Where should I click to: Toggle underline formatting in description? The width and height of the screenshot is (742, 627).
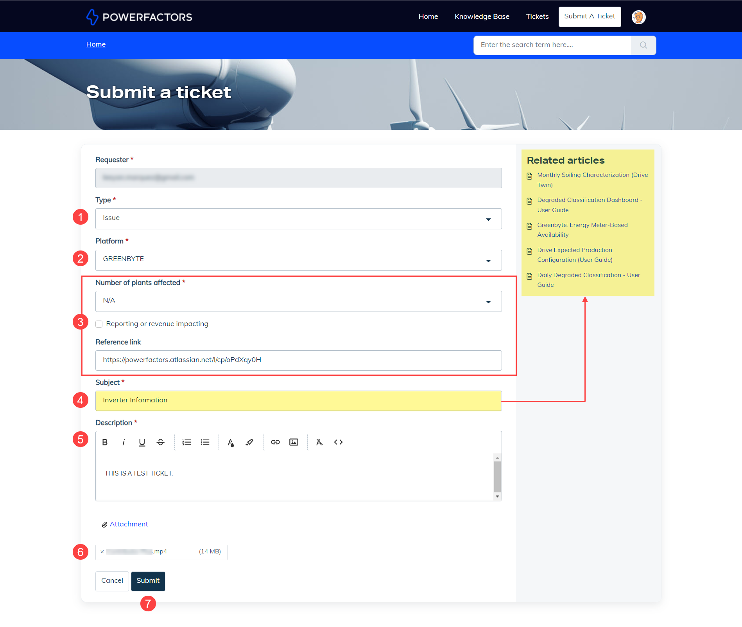point(142,442)
